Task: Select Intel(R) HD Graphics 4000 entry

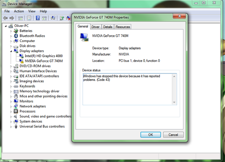Action: (x=44, y=56)
